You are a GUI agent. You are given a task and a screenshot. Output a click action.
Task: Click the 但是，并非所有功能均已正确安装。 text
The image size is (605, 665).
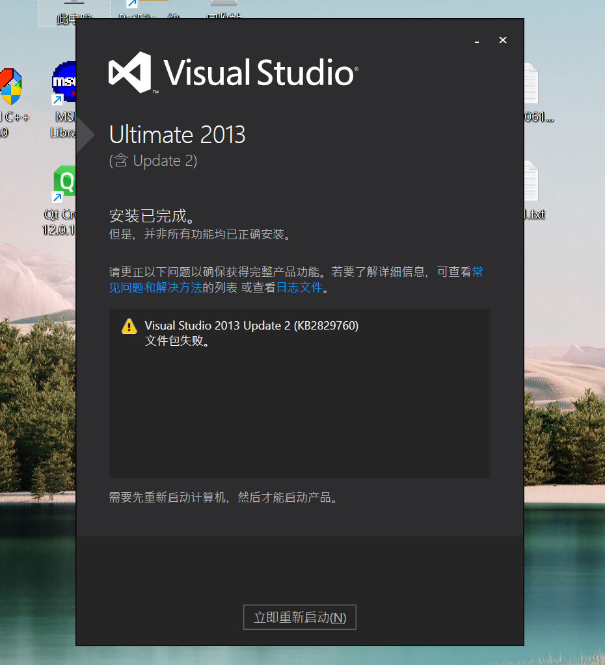click(200, 234)
